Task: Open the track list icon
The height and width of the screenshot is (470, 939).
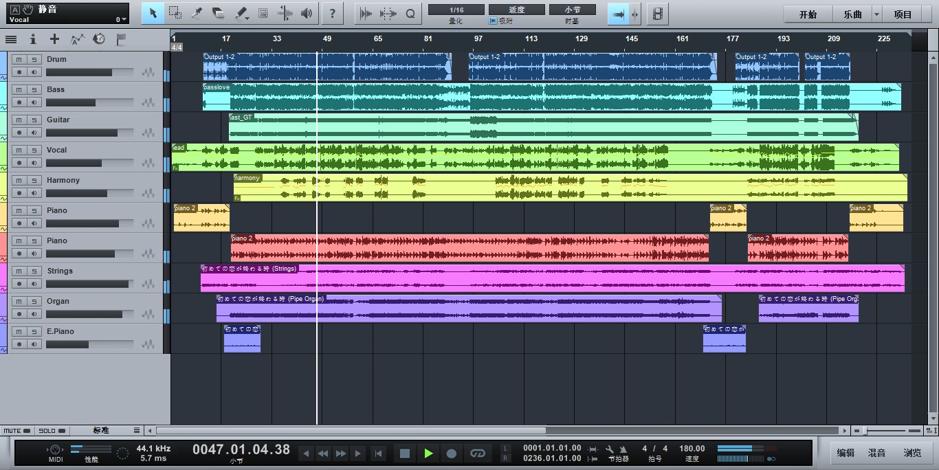Action: (x=11, y=39)
